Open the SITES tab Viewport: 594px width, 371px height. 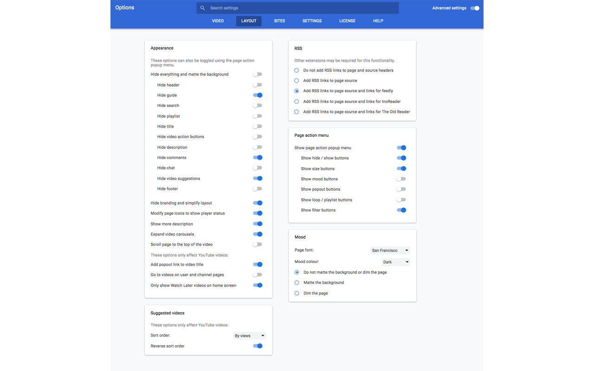tap(279, 21)
